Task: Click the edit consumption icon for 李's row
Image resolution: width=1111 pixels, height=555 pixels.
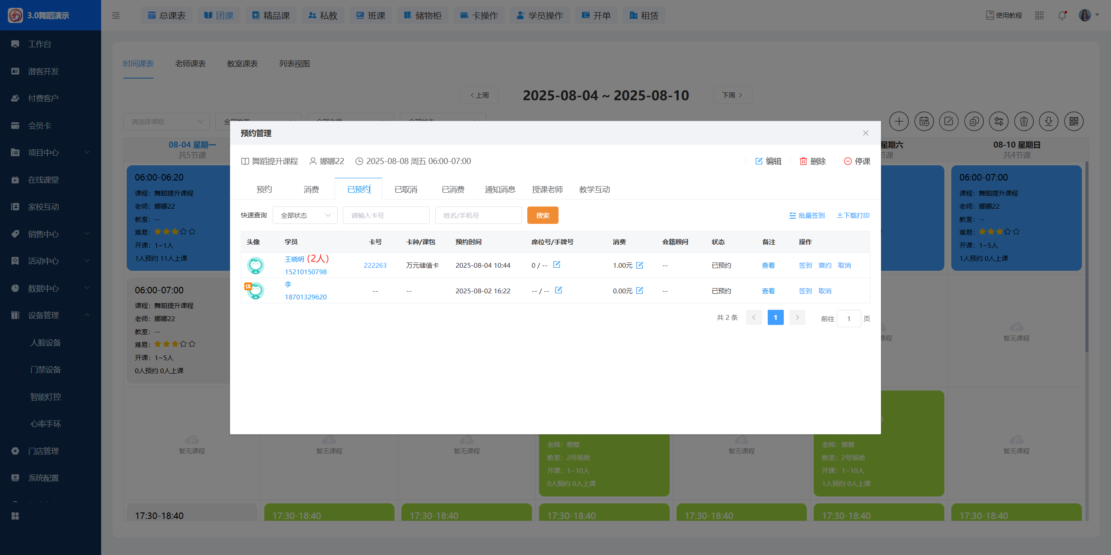Action: (x=639, y=290)
